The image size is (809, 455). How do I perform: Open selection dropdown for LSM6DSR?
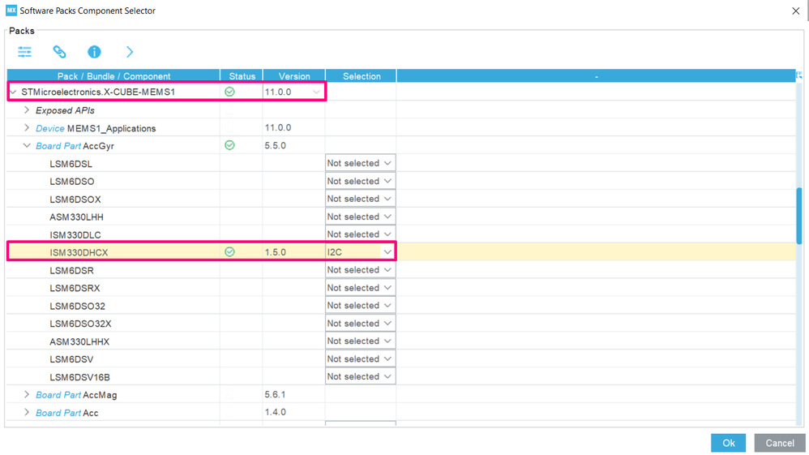pos(360,269)
